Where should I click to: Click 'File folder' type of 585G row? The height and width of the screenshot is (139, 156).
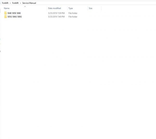[x=73, y=17]
